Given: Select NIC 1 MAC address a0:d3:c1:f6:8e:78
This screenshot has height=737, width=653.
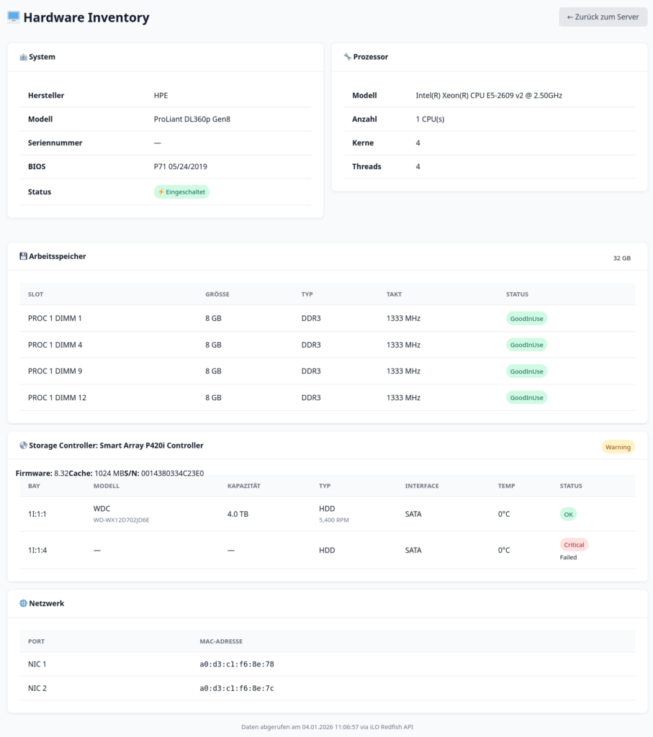Looking at the screenshot, I should 236,664.
